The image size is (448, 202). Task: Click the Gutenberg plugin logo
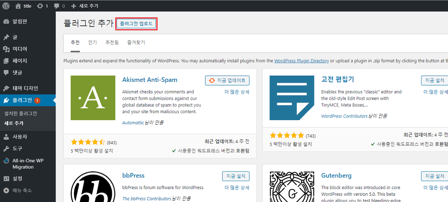(292, 187)
